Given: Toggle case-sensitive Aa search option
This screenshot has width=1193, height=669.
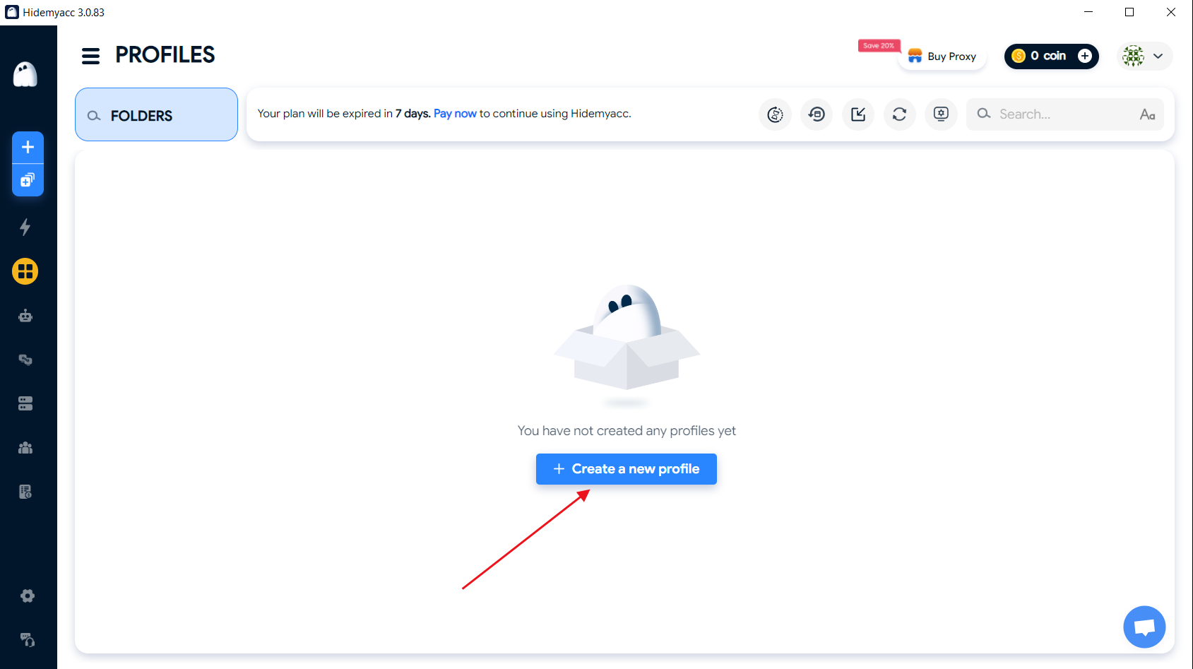Looking at the screenshot, I should tap(1147, 114).
